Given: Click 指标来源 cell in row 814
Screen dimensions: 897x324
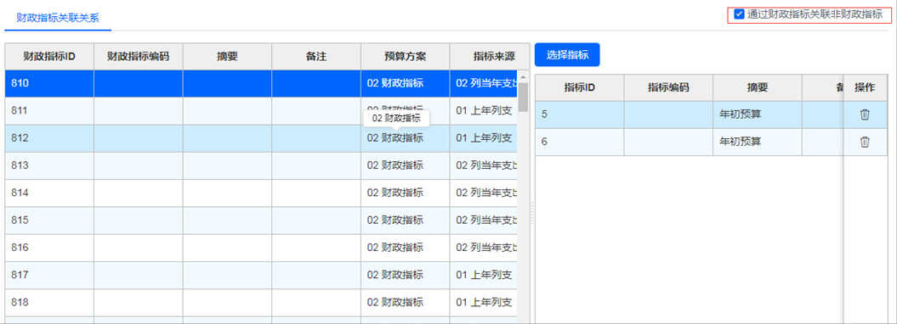Looking at the screenshot, I should [x=484, y=193].
